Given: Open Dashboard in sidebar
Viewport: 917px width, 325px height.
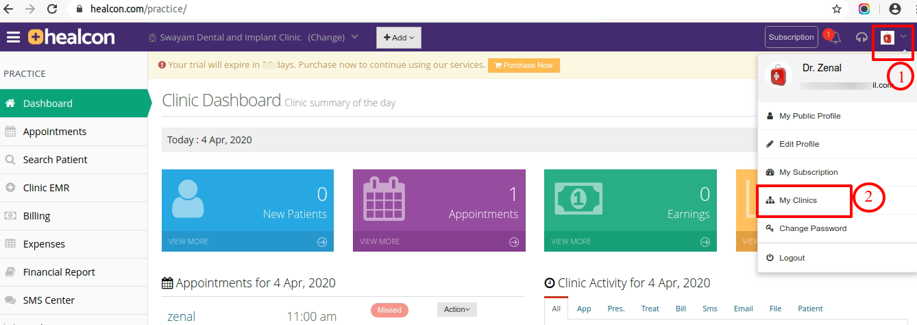Looking at the screenshot, I should (74, 104).
